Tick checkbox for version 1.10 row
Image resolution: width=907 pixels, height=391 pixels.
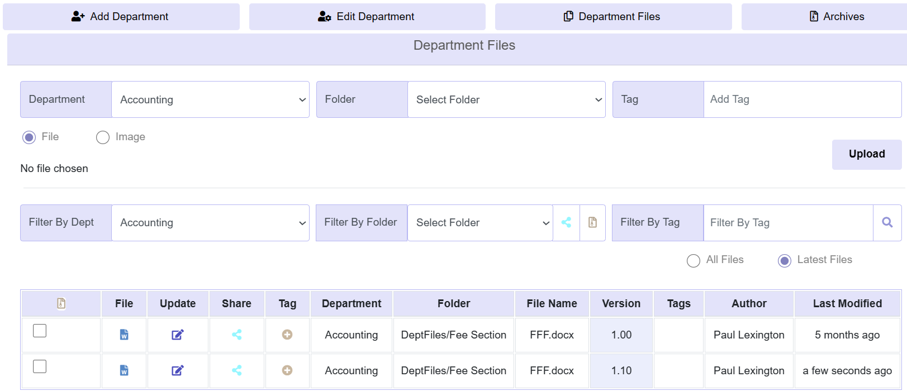40,366
